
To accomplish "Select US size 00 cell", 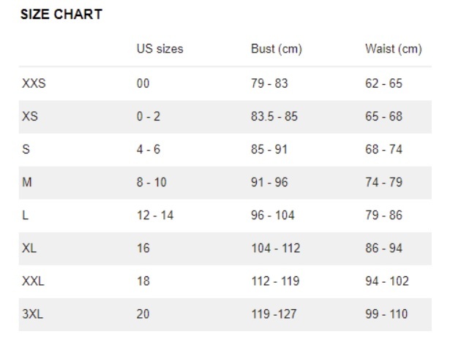I will coord(143,83).
